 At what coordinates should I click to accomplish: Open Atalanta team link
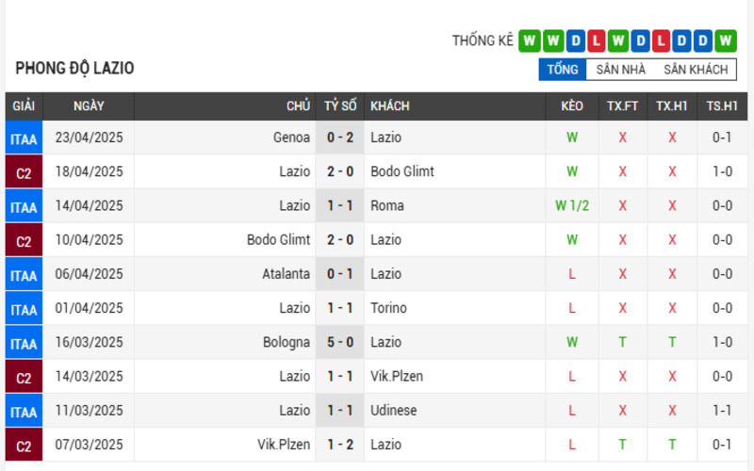tap(286, 274)
